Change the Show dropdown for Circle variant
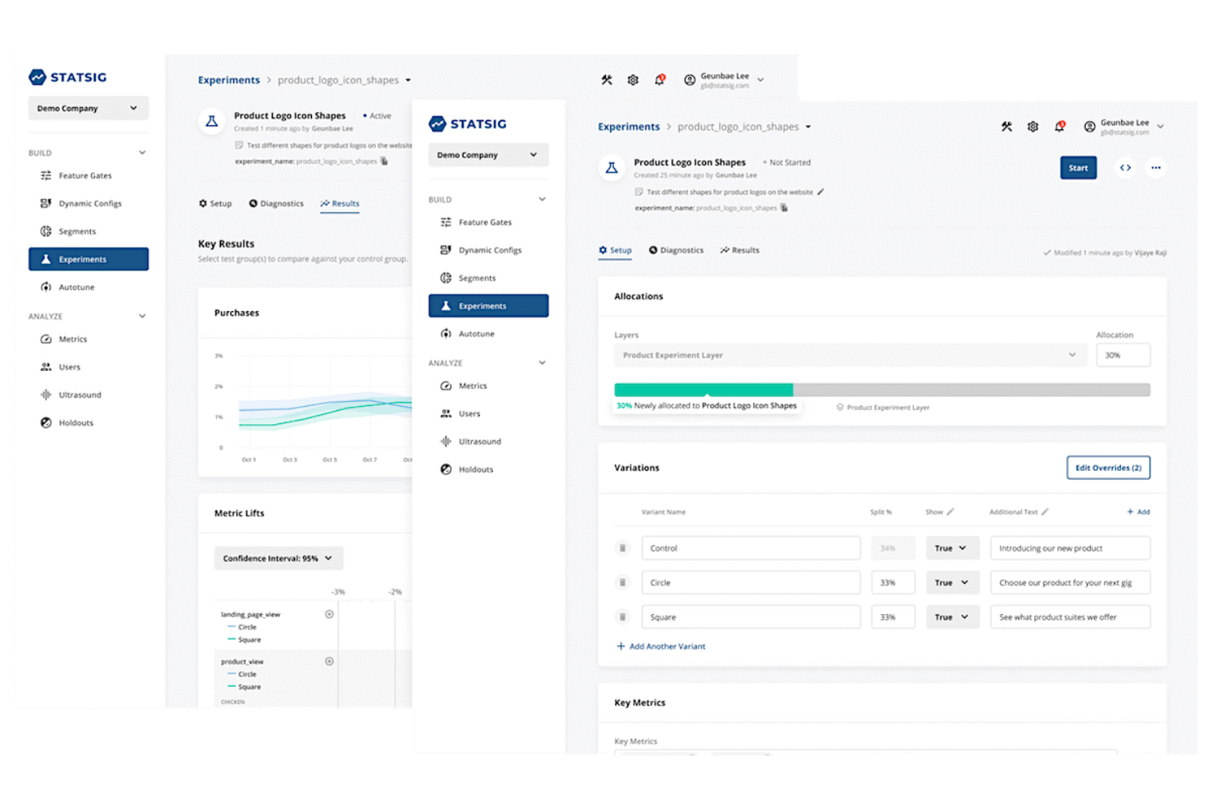1212x808 pixels. [952, 582]
